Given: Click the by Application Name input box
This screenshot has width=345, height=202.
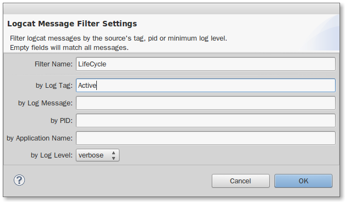Looking at the screenshot, I should [205, 138].
